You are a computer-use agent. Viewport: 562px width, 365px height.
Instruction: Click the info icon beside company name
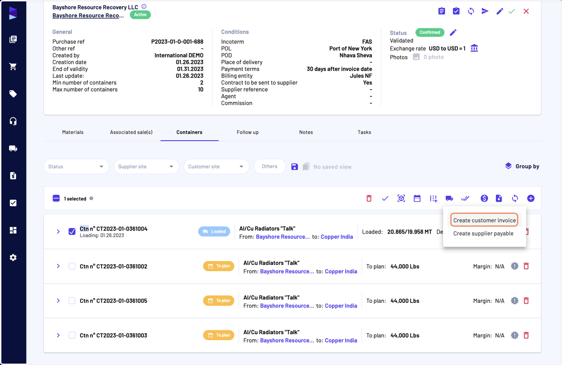pos(144,7)
